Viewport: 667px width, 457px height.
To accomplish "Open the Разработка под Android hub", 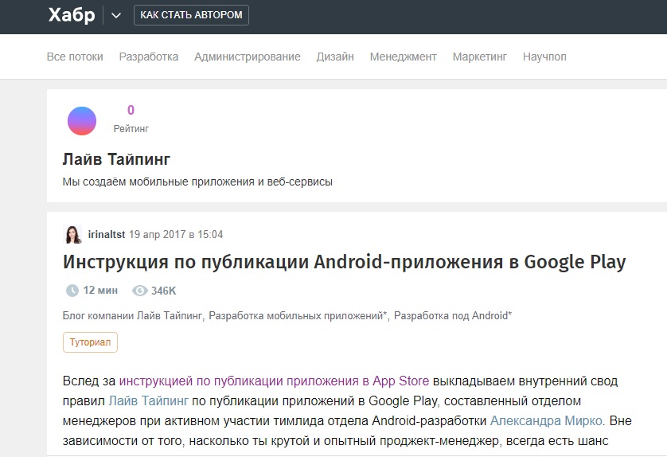I will (453, 316).
